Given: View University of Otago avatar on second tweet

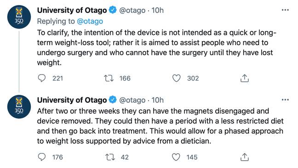Looking at the screenshot, I should 19,107.
